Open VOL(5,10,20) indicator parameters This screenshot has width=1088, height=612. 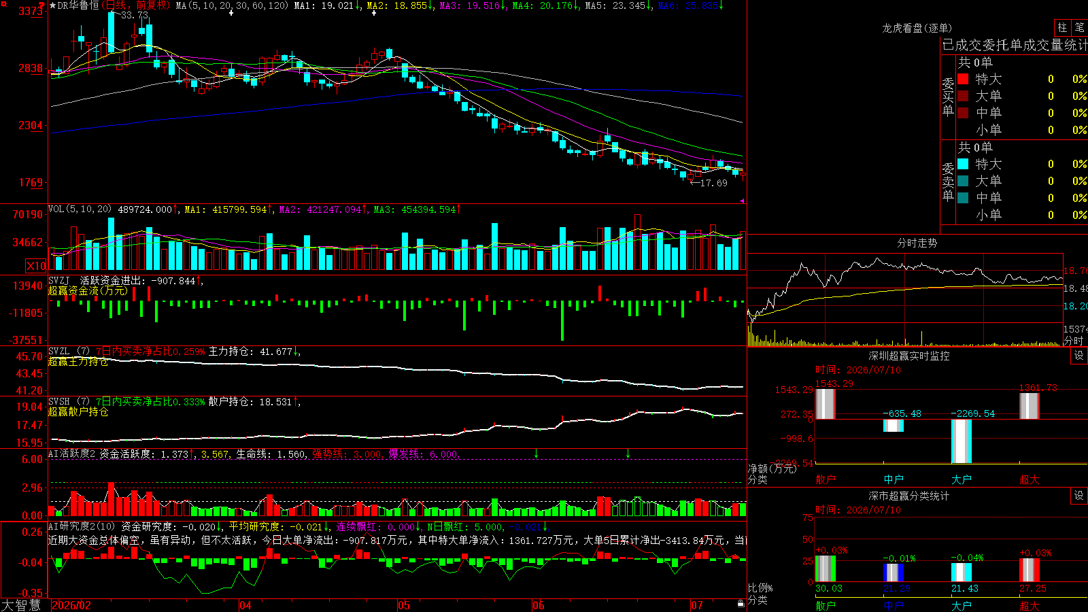click(x=80, y=209)
